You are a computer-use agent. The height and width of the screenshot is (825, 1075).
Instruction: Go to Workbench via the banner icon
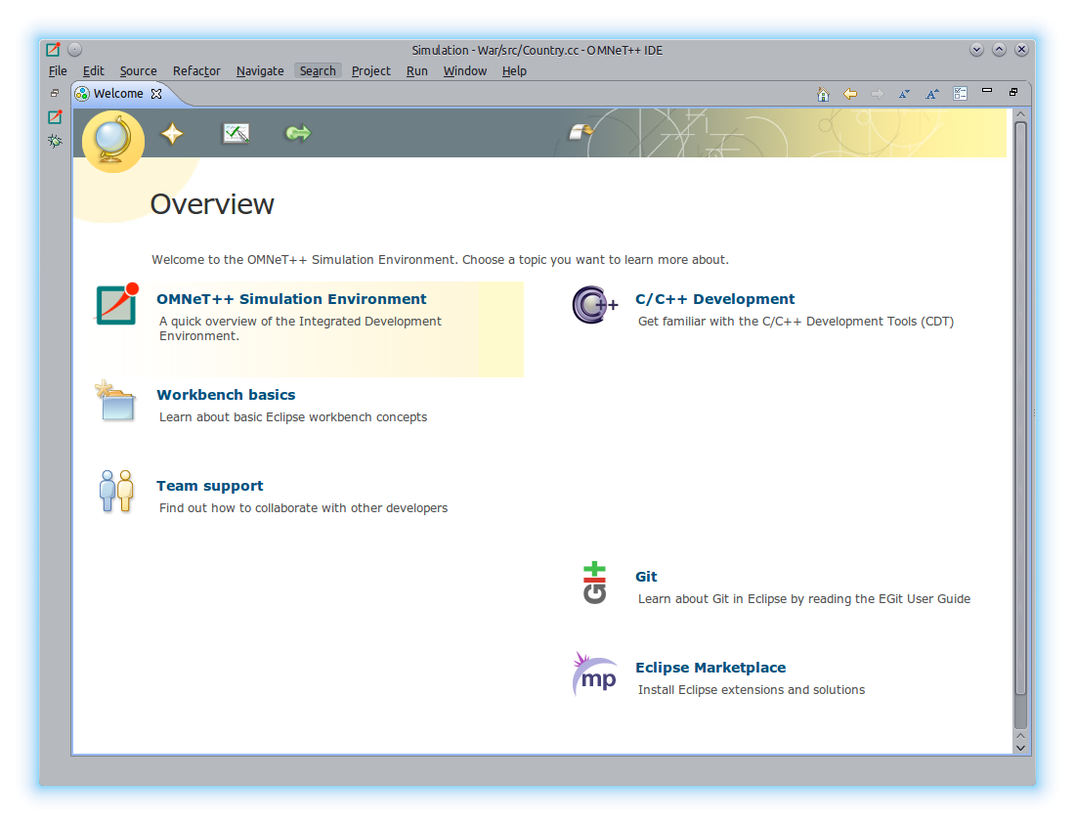click(581, 132)
